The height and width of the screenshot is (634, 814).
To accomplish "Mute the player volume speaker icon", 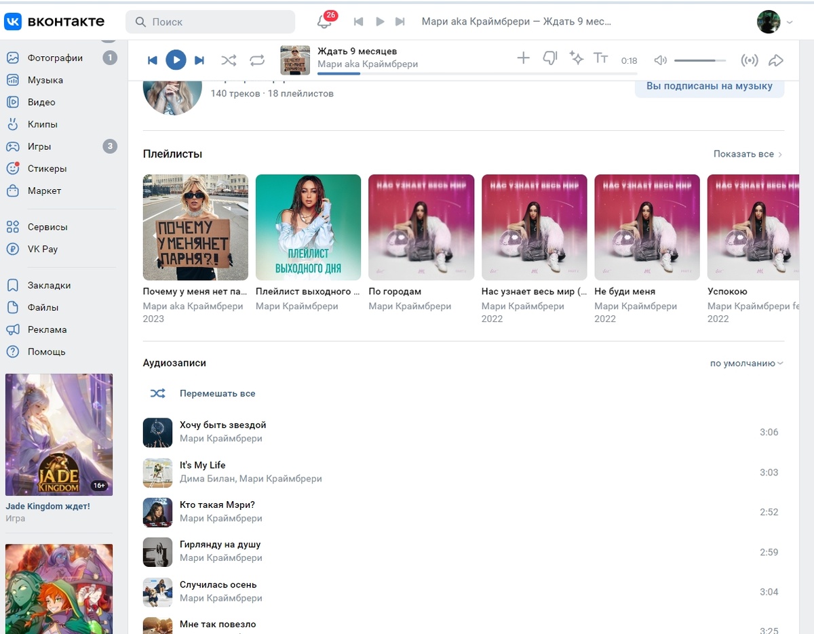I will point(660,60).
